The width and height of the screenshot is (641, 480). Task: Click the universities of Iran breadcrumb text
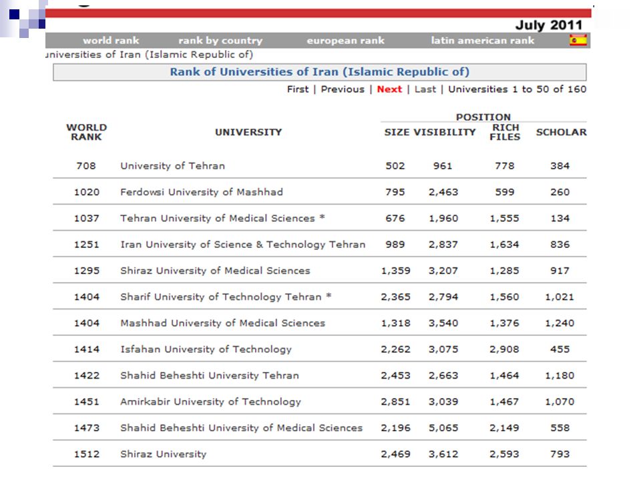coord(149,54)
